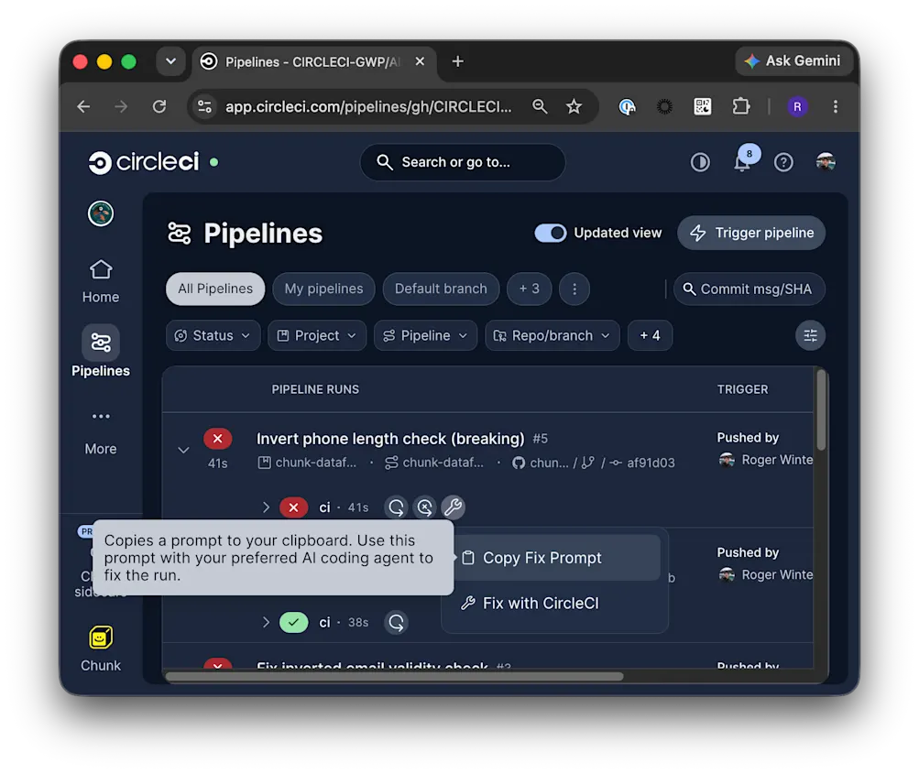
Task: Click the browser back arrow
Action: [83, 106]
